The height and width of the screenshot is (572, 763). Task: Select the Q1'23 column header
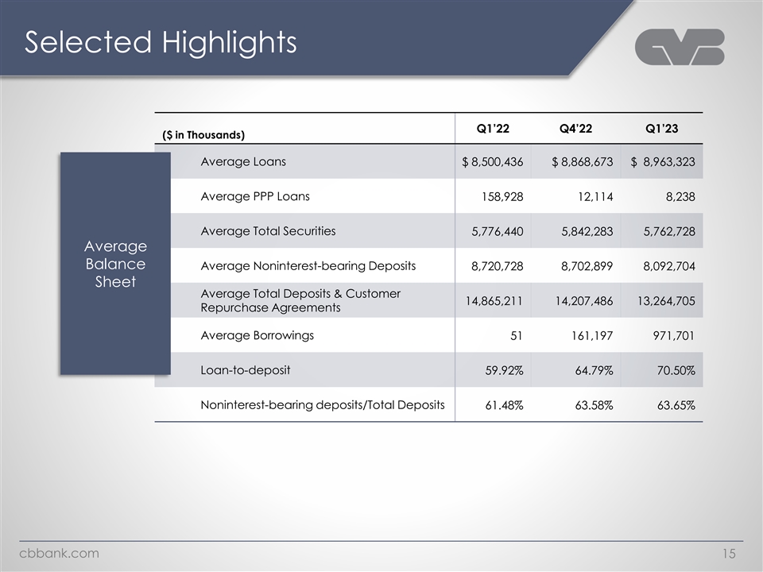pos(662,129)
